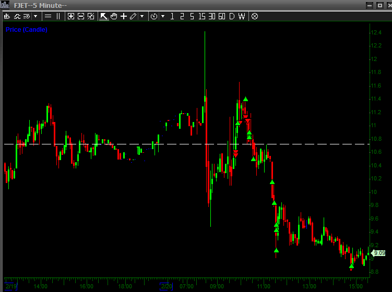392x292 pixels.
Task: Select the hand pan tool
Action: (114, 17)
